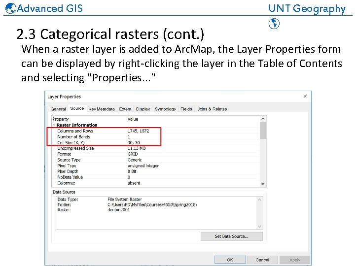Click the Set Data Source button

click(x=232, y=236)
